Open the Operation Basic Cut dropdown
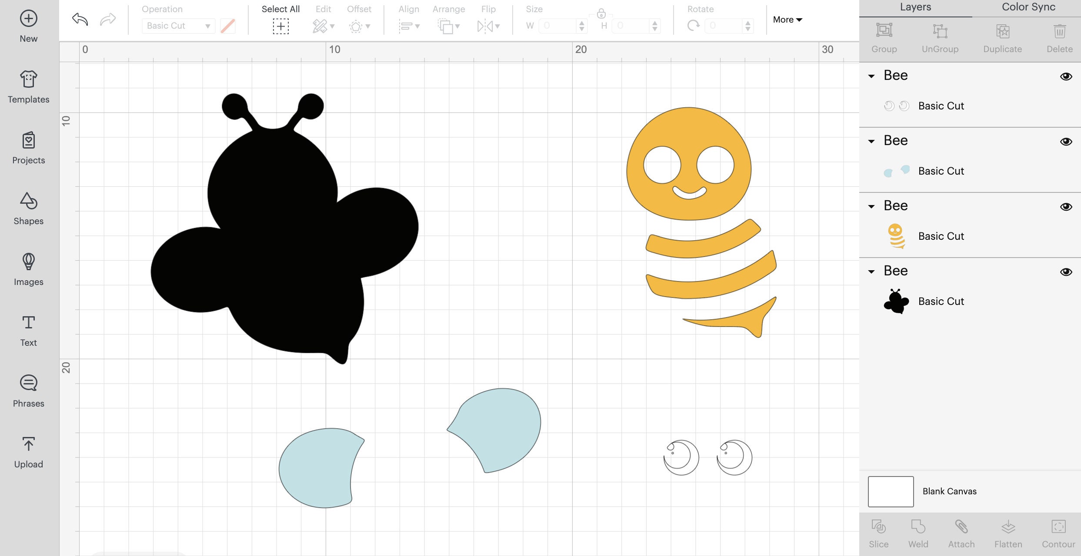The height and width of the screenshot is (556, 1081). [x=178, y=26]
